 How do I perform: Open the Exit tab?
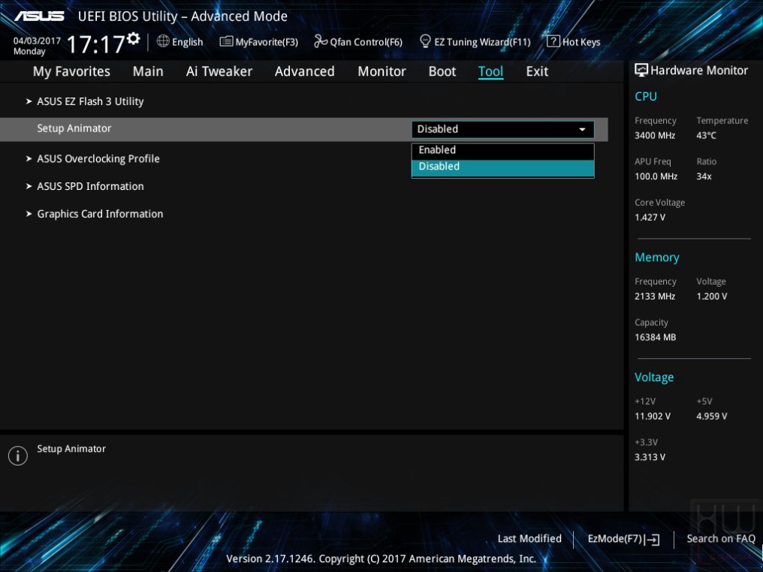pos(537,71)
